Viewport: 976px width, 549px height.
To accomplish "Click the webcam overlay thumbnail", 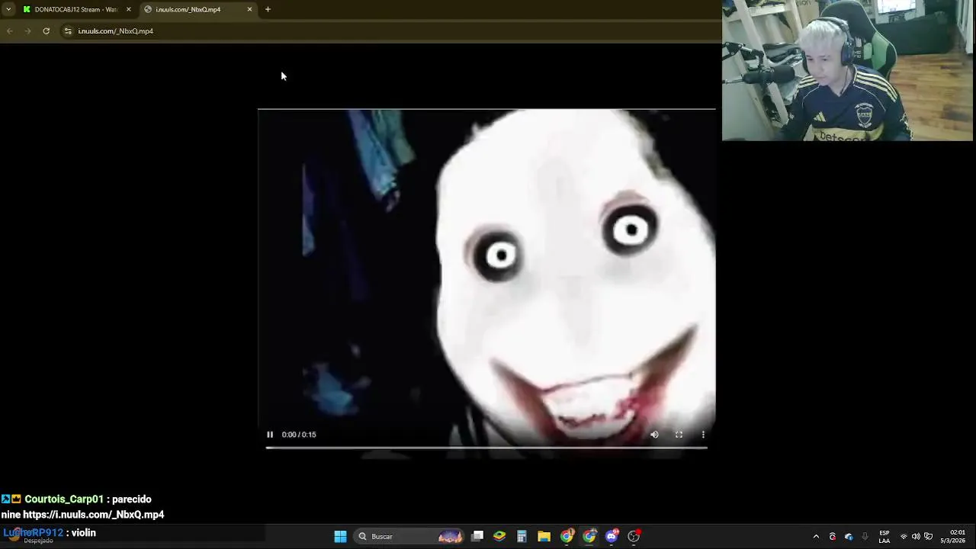I will (x=847, y=70).
